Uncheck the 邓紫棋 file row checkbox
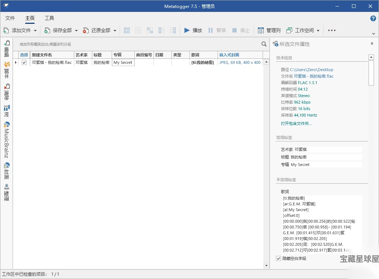Image resolution: width=379 pixels, height=279 pixels. click(24, 62)
